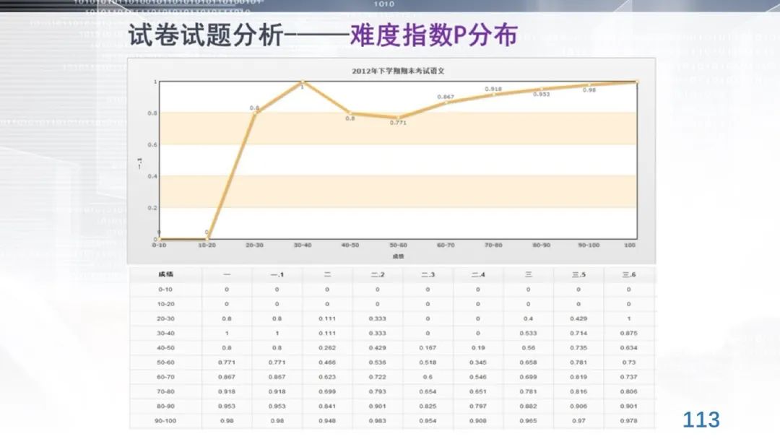
Task: Click the 80-90 row label in table
Action: [165, 407]
